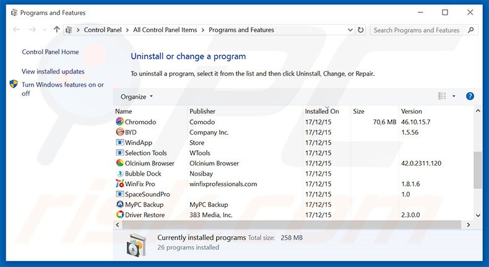489x267 pixels.
Task: Click the Driver Restore program icon
Action: pos(119,214)
